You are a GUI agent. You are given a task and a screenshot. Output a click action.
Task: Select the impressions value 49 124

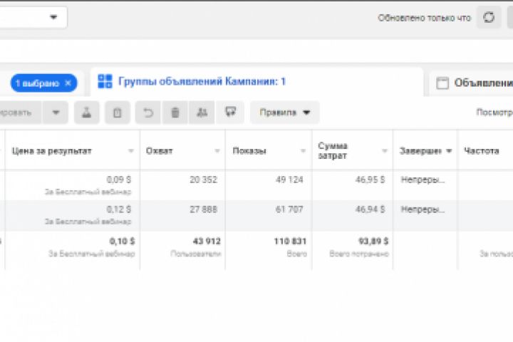tap(289, 180)
